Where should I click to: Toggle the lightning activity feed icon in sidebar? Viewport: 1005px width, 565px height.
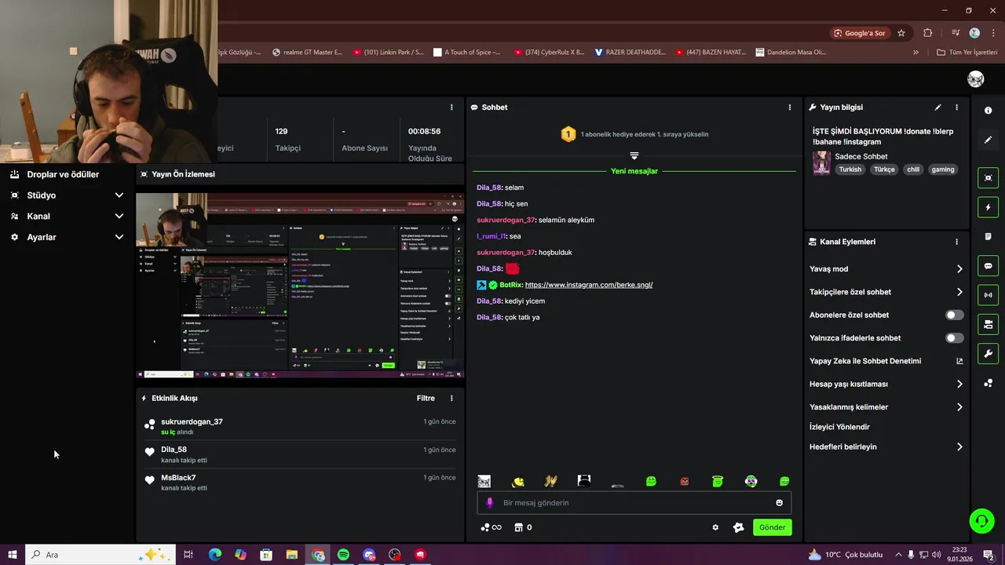[988, 207]
